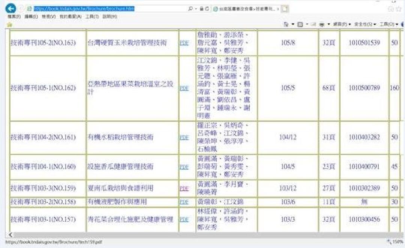Click the browser Back arrow button
Viewport: 405px width, 248px height.
[x=11, y=8]
